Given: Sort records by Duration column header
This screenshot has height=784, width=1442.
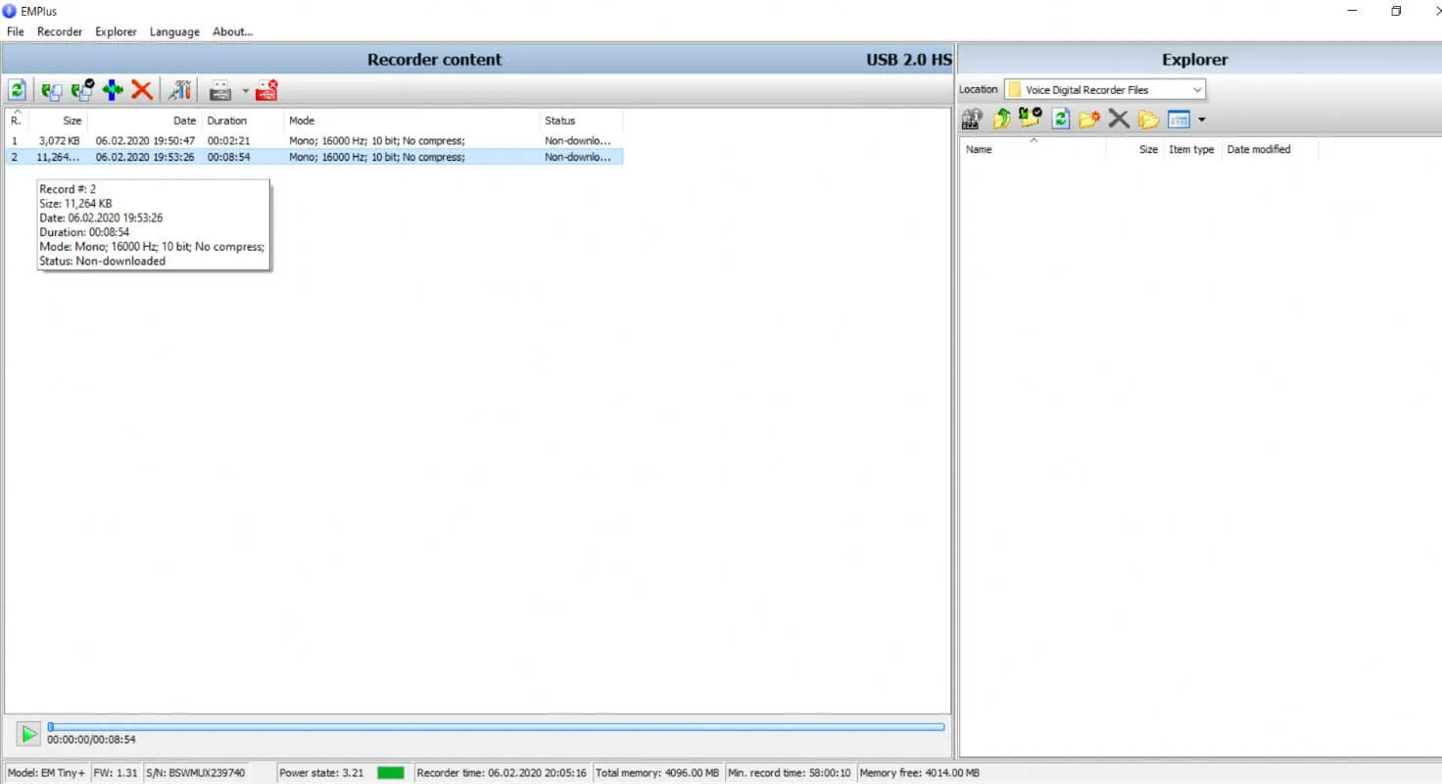Looking at the screenshot, I should coord(243,121).
